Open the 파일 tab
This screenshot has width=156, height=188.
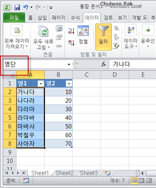click(14, 18)
